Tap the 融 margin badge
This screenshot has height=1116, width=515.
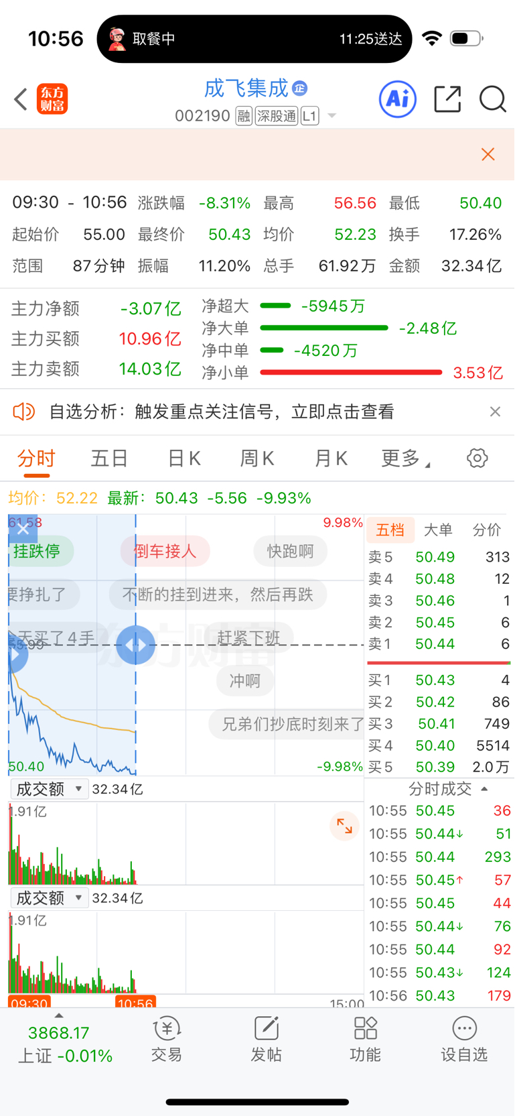click(x=244, y=117)
